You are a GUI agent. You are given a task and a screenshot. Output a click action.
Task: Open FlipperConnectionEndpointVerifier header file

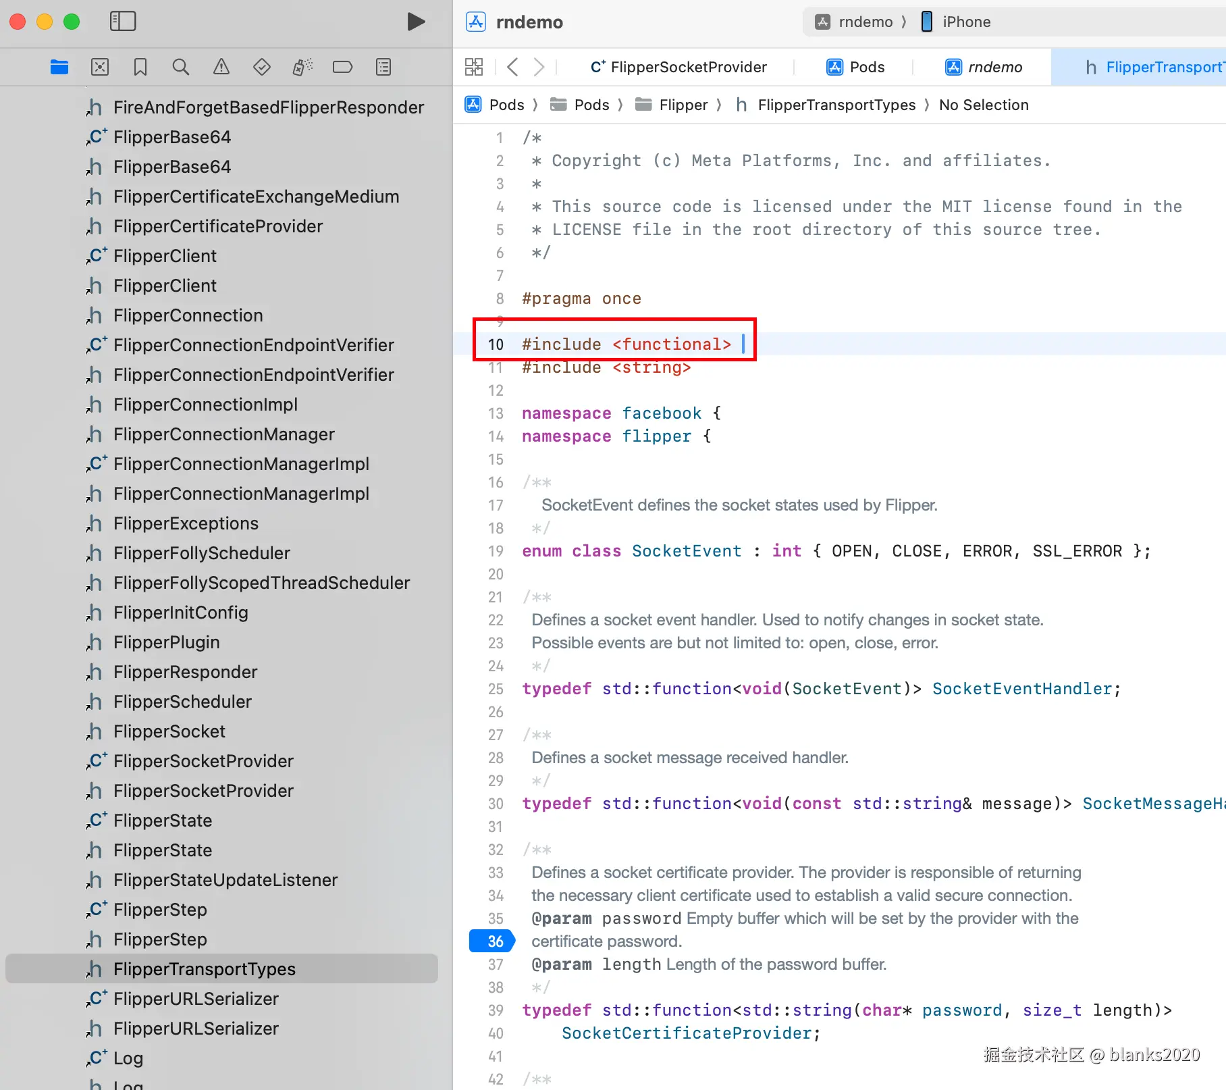[240, 375]
